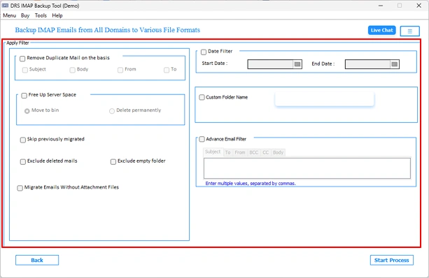Click the DRS IMAP Backup Tool title icon
Viewport: 429px width, 278px height.
5,6
